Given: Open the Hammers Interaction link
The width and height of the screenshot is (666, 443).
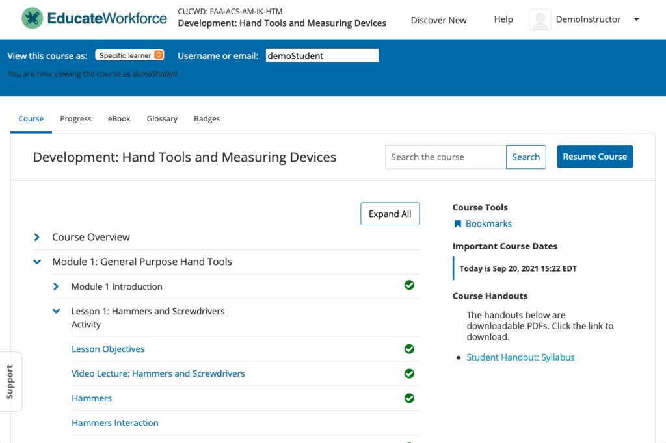Looking at the screenshot, I should tap(114, 423).
